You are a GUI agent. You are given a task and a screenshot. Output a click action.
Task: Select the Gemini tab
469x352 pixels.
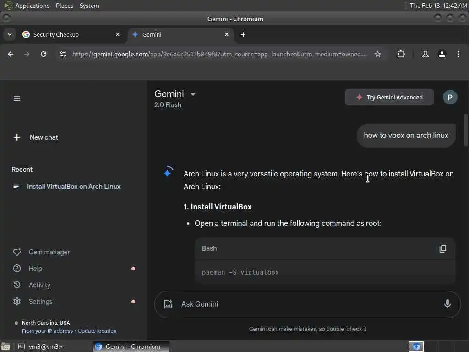[x=181, y=34]
